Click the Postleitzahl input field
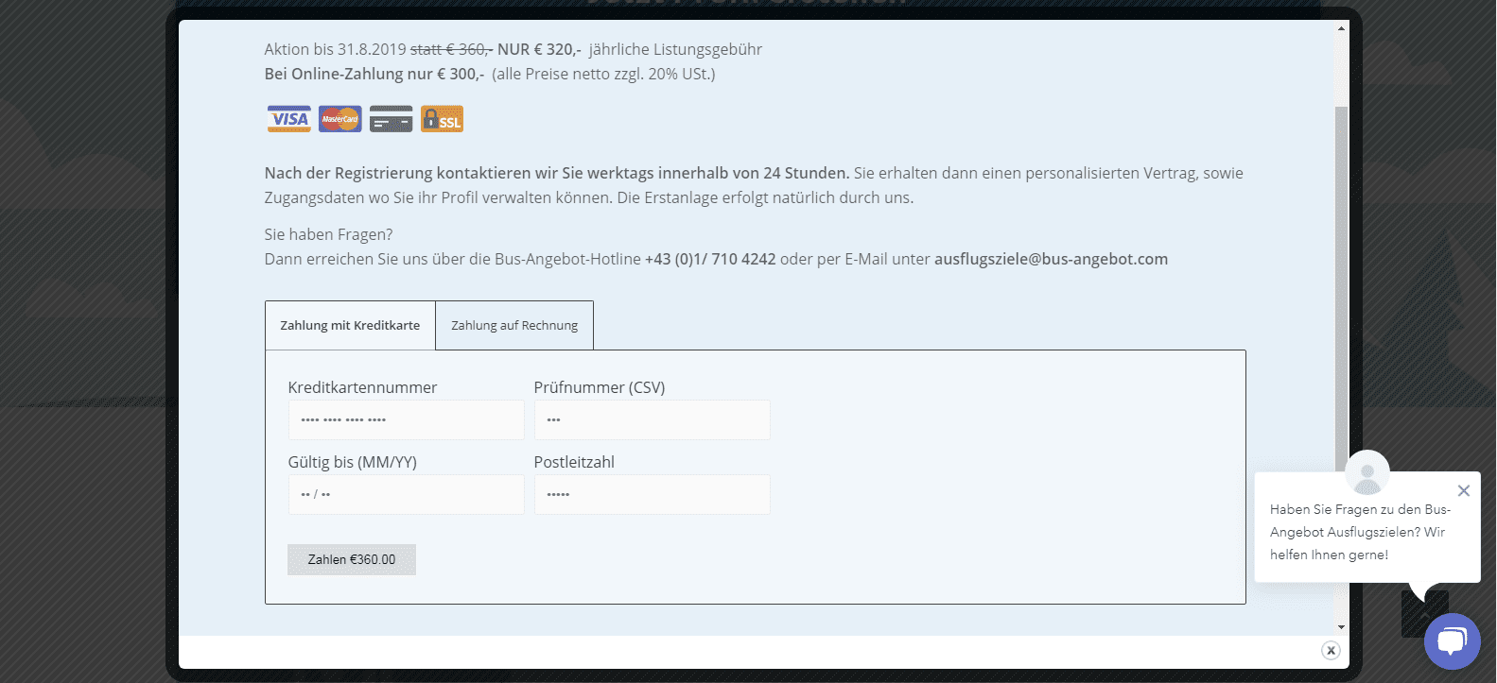1497x683 pixels. (x=652, y=494)
